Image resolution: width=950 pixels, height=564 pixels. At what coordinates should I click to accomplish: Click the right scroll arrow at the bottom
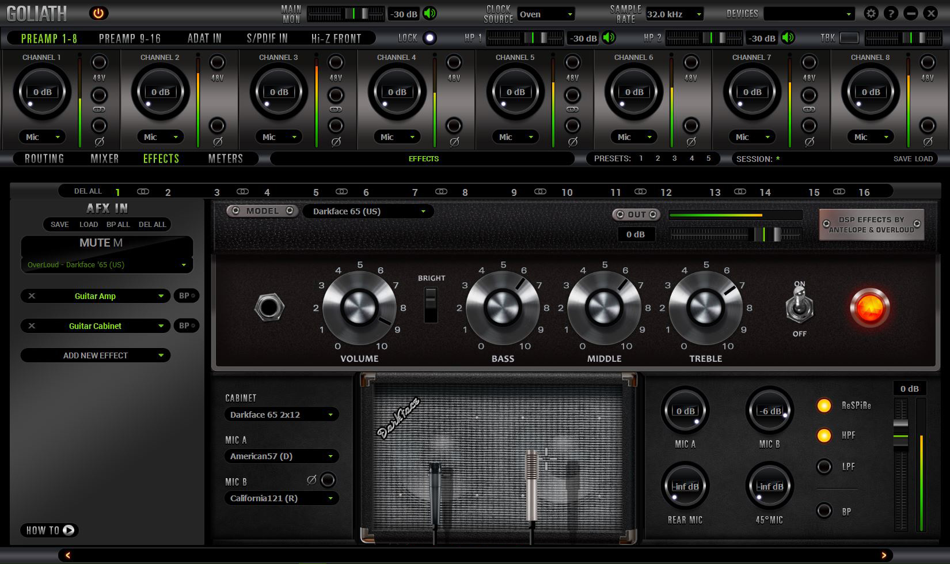[884, 555]
